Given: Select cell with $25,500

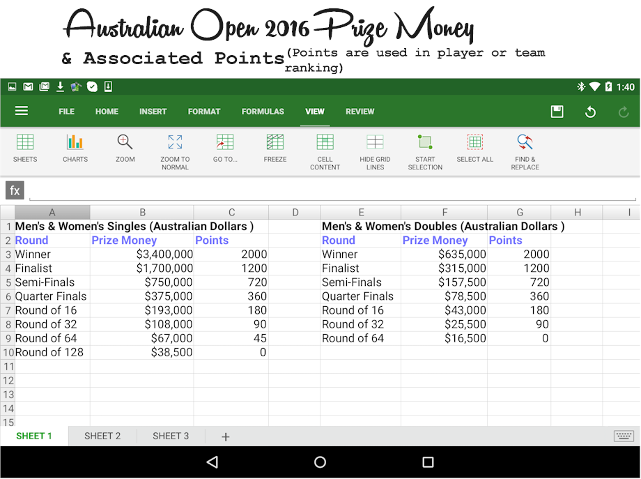Looking at the screenshot, I should [445, 324].
